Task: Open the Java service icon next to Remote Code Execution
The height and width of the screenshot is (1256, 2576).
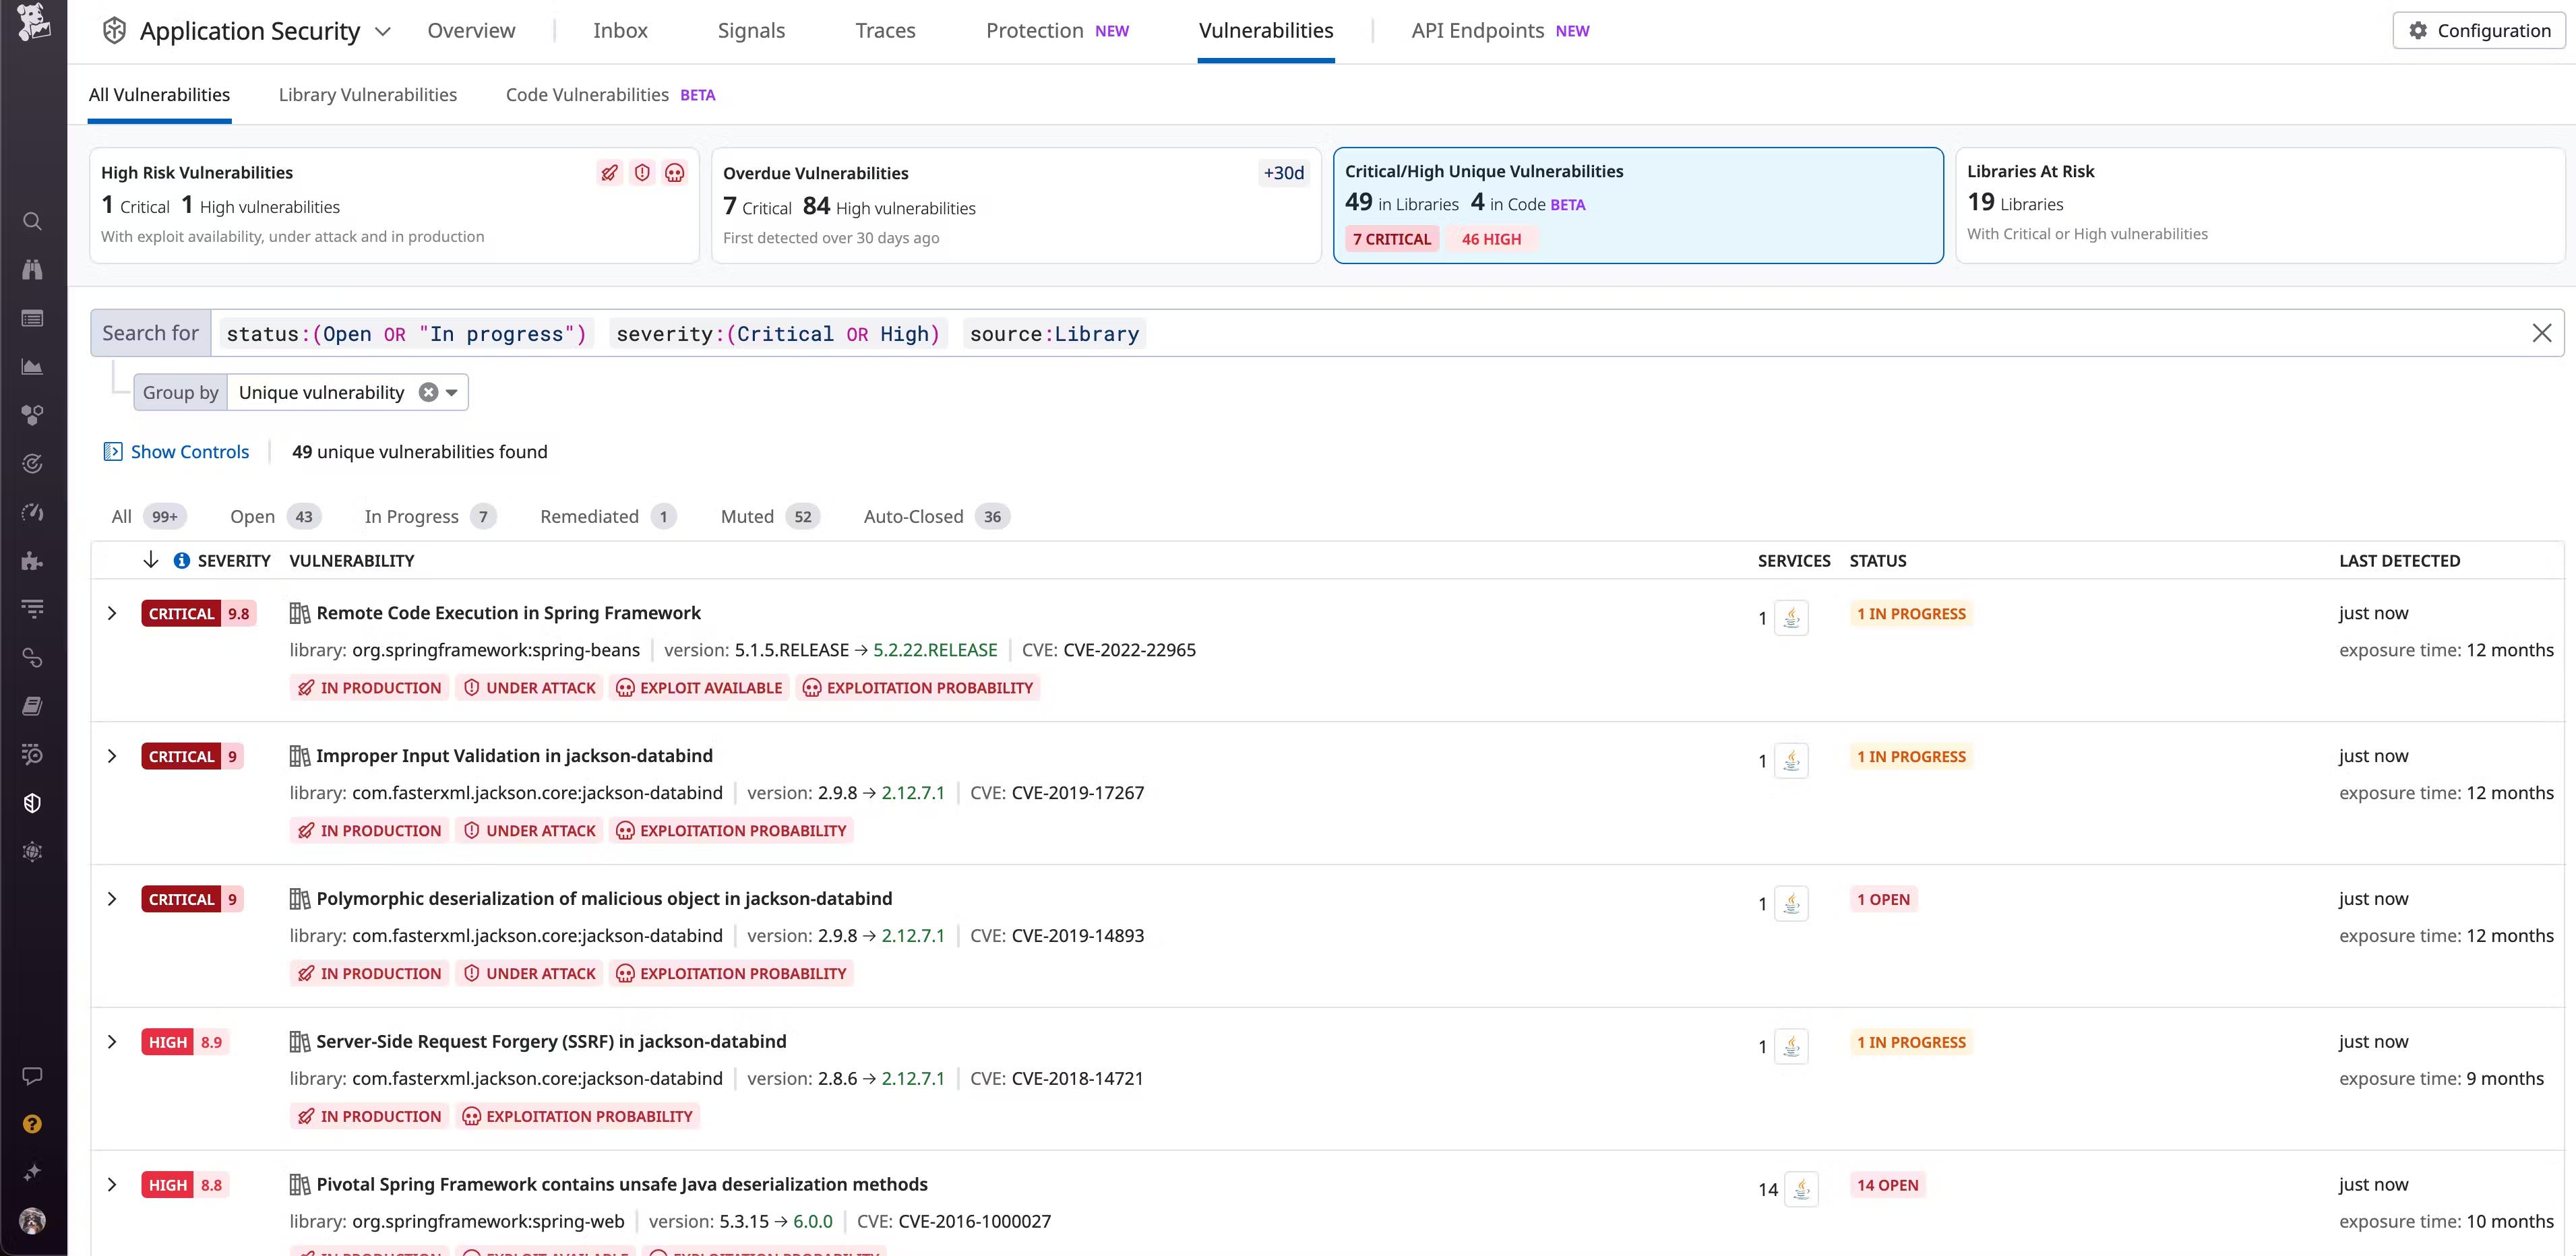Action: click(x=1791, y=617)
